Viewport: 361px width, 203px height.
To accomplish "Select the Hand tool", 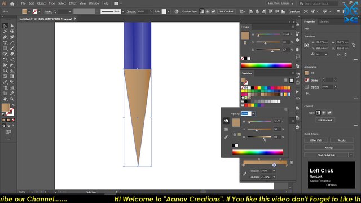I will click(x=5, y=99).
